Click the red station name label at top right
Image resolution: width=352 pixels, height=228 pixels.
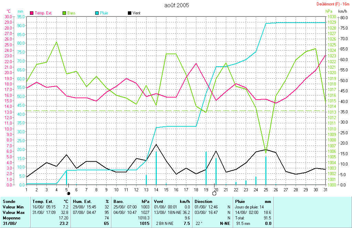pyautogui.click(x=333, y=4)
